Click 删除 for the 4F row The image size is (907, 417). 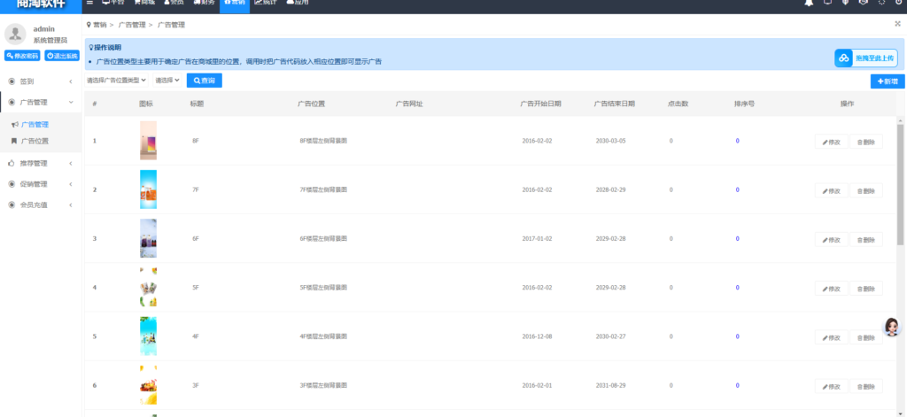[866, 337]
